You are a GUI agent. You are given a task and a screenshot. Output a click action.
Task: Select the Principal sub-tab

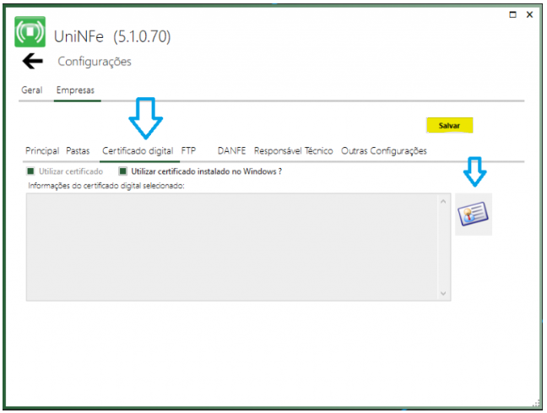tap(42, 151)
